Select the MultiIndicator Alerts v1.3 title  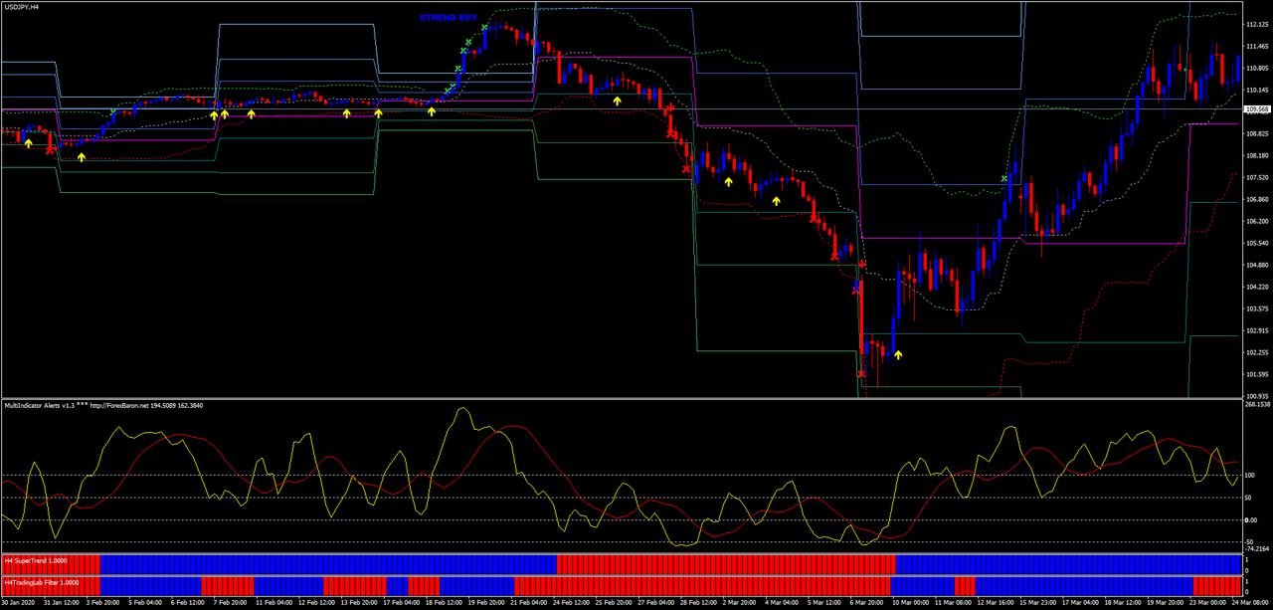40,406
